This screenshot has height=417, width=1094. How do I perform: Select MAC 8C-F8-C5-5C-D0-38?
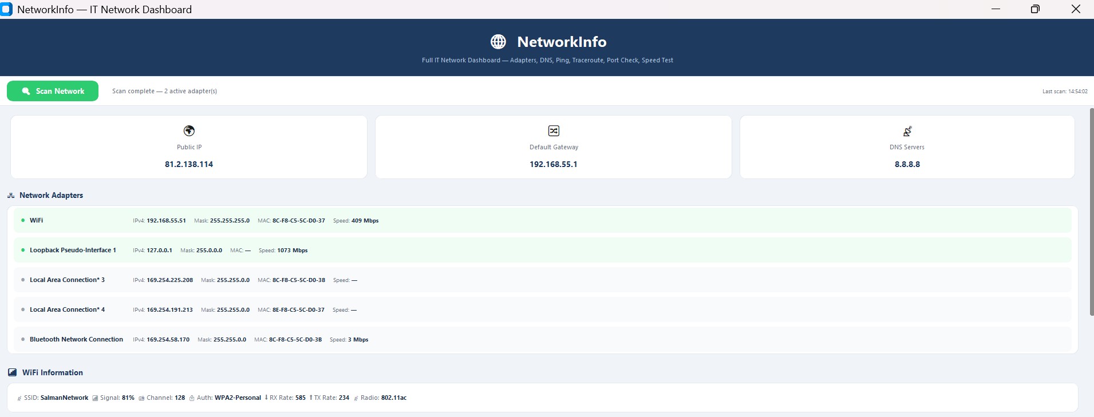299,280
